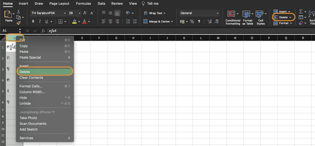Viewport: 315px width, 146px height.
Task: Click the Increase Font Size icon
Action: click(x=85, y=13)
